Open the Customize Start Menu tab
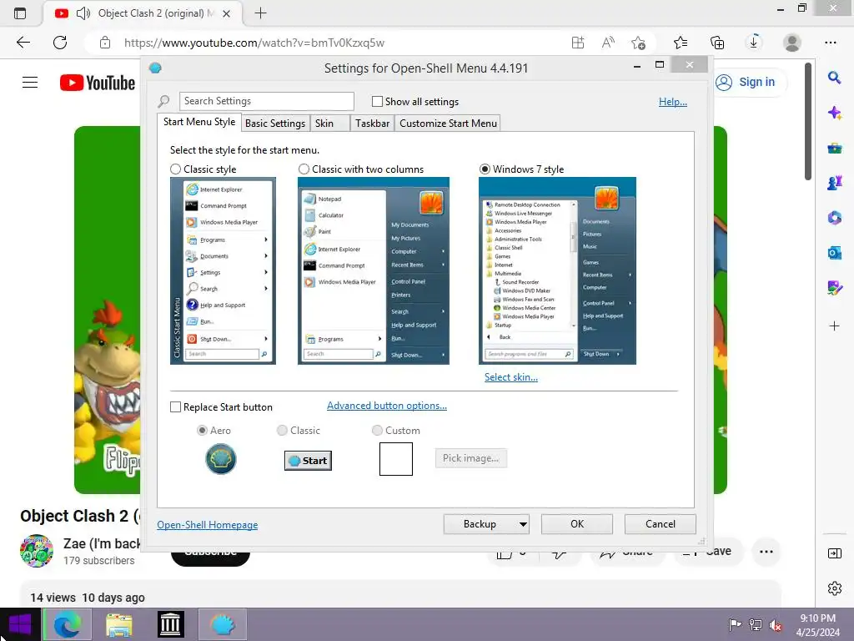The height and width of the screenshot is (641, 854). (x=448, y=124)
